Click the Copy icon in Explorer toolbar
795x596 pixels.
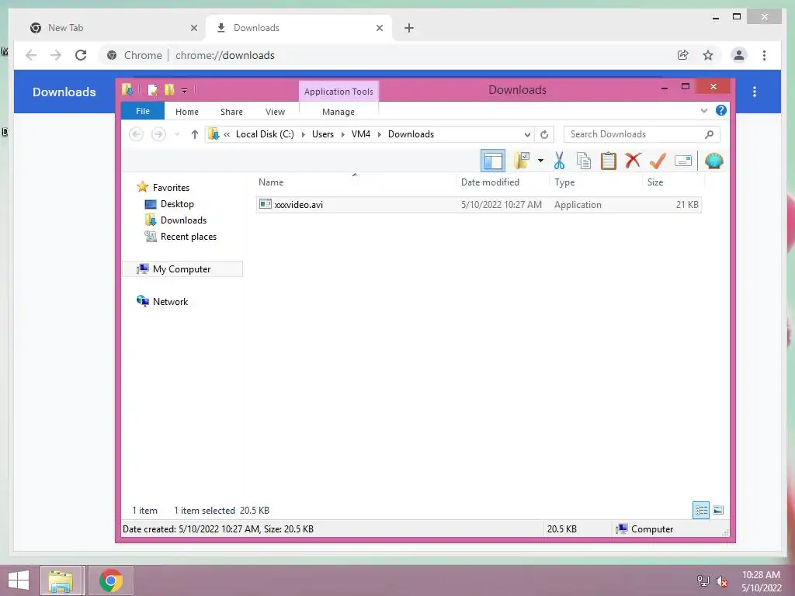coord(584,161)
